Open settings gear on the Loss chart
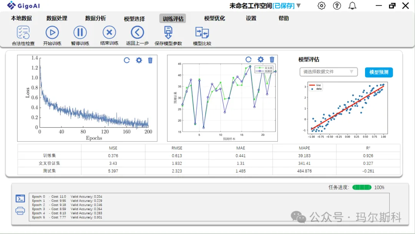415x234 pixels. pyautogui.click(x=139, y=60)
